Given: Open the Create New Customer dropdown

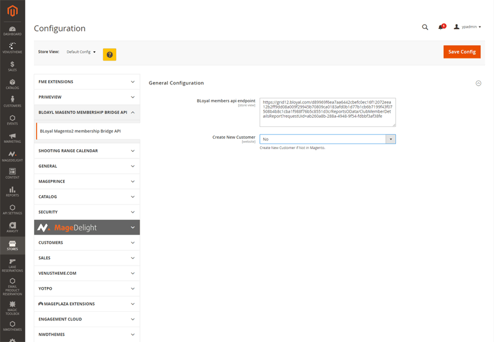Looking at the screenshot, I should (327, 139).
